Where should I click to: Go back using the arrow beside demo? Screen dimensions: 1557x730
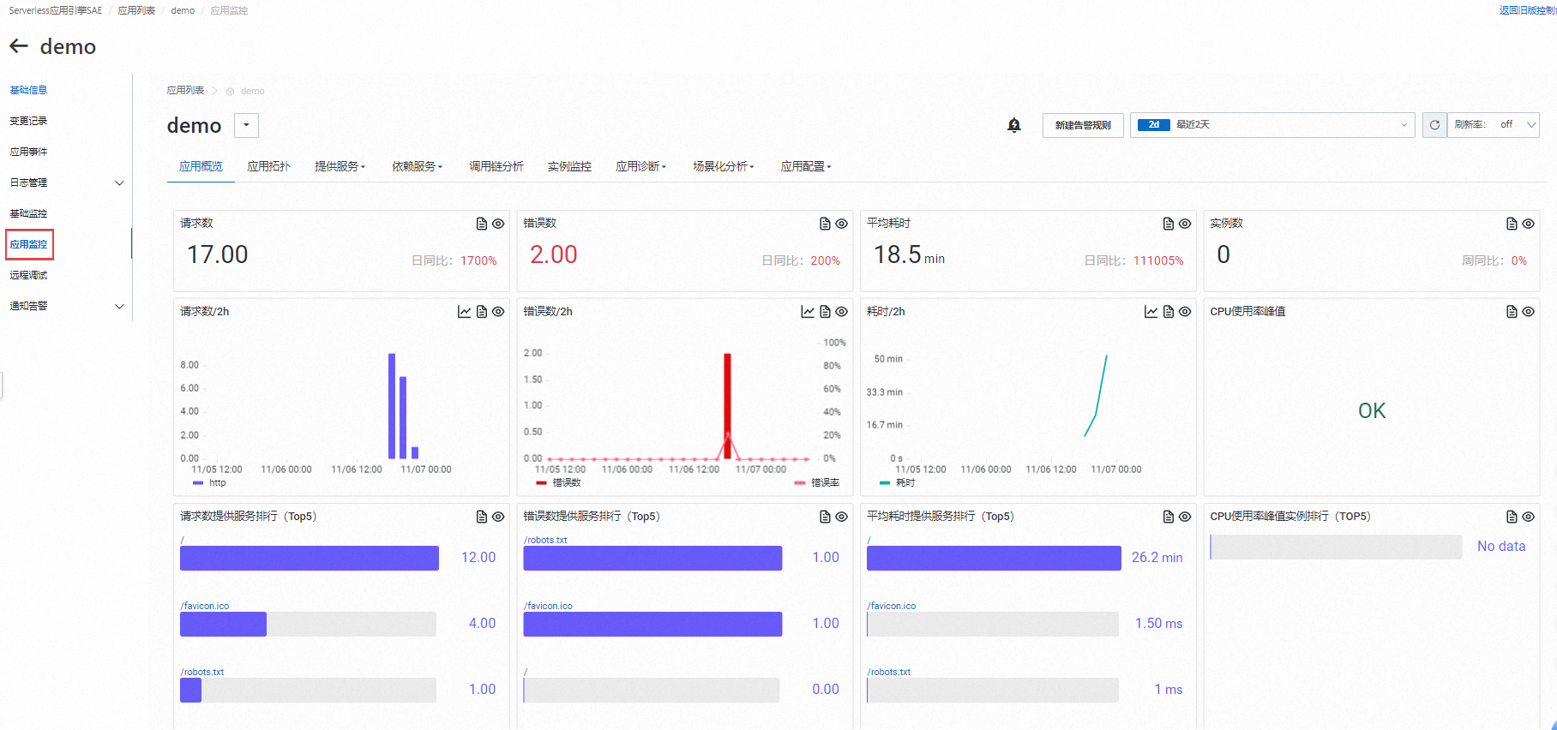pos(19,46)
